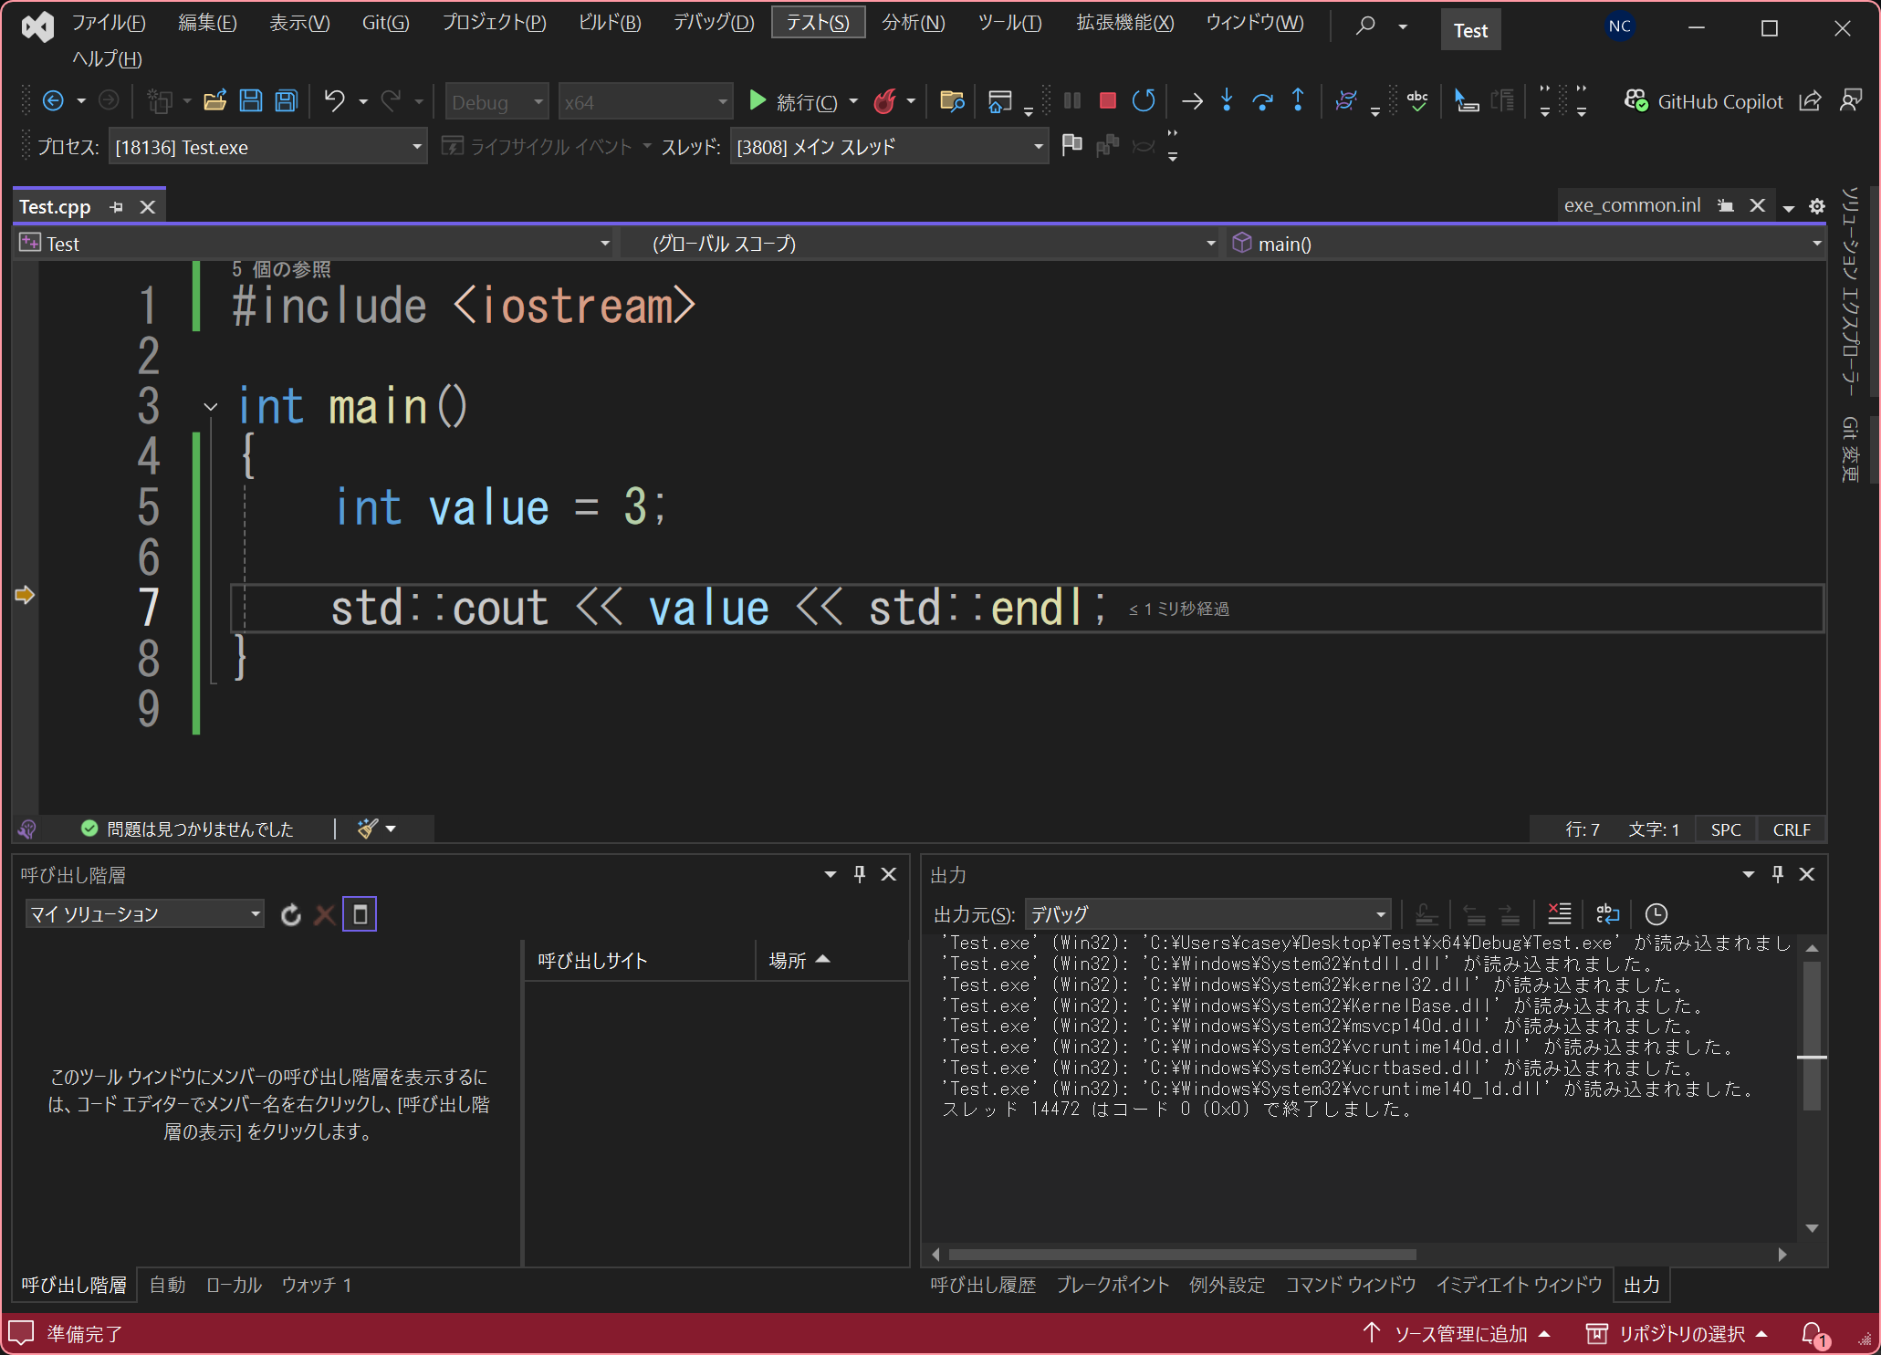Expand the 続行 button dropdown arrow

tap(853, 101)
